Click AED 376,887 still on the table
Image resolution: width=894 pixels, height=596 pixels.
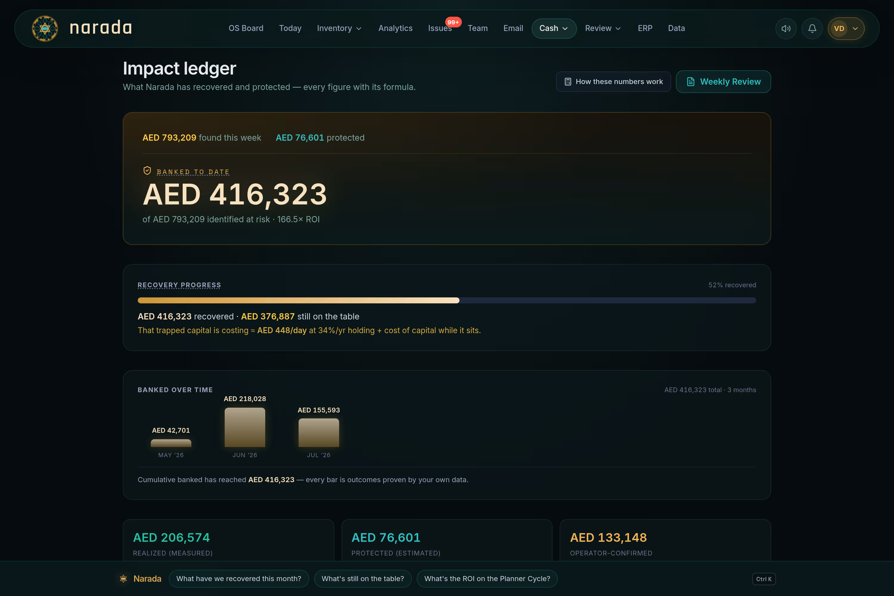coord(300,316)
